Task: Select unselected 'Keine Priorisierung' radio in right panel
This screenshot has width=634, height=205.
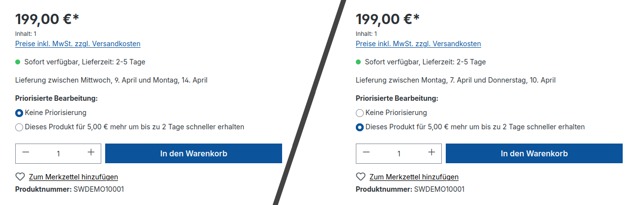Action: [360, 113]
